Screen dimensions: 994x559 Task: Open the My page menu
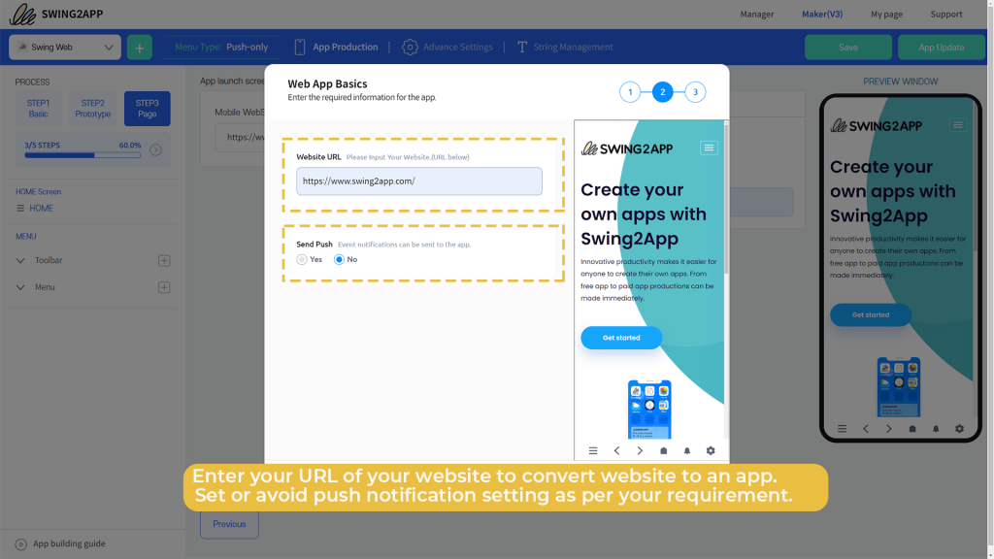click(x=886, y=14)
